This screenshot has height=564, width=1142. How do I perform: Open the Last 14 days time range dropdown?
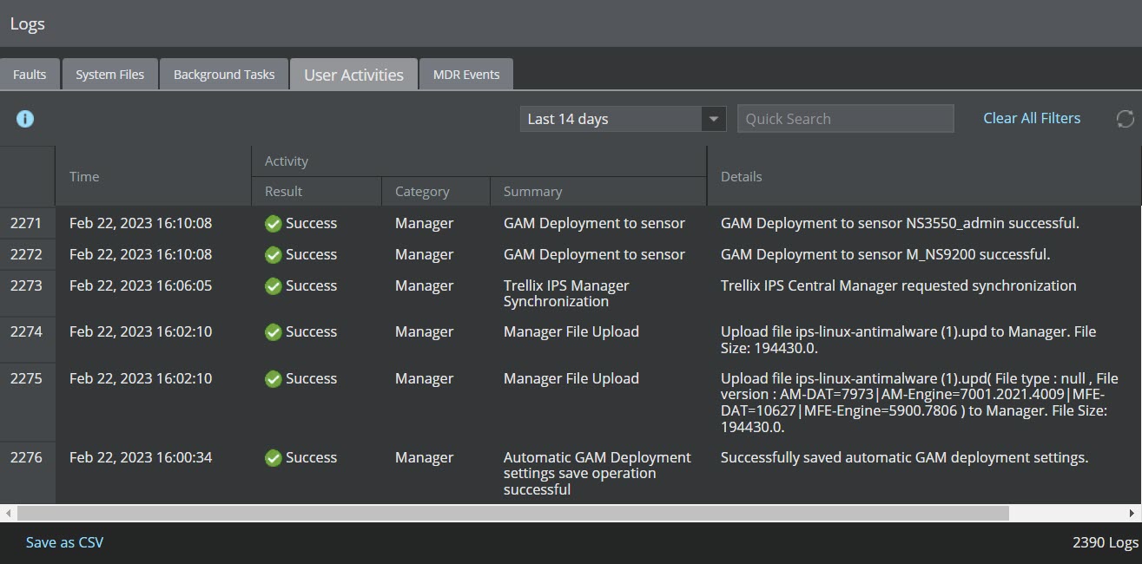(623, 119)
